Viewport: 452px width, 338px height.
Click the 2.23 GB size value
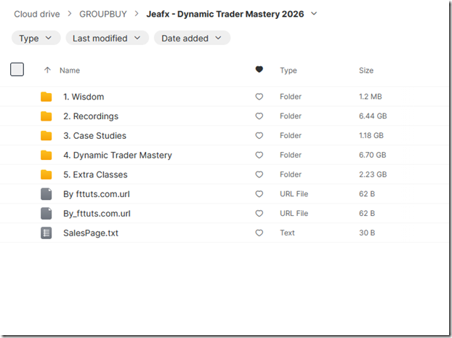point(373,174)
